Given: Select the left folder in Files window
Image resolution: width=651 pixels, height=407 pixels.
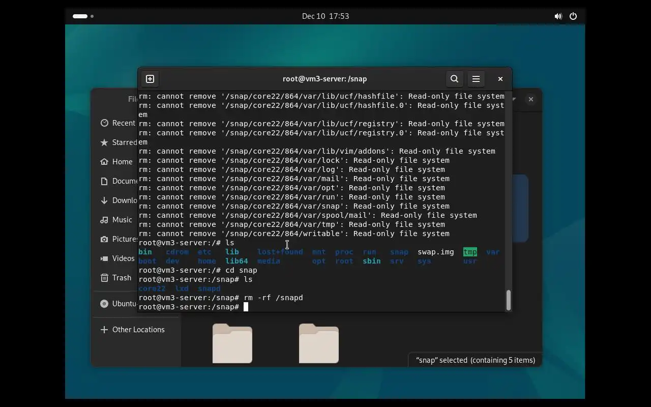Looking at the screenshot, I should point(232,343).
